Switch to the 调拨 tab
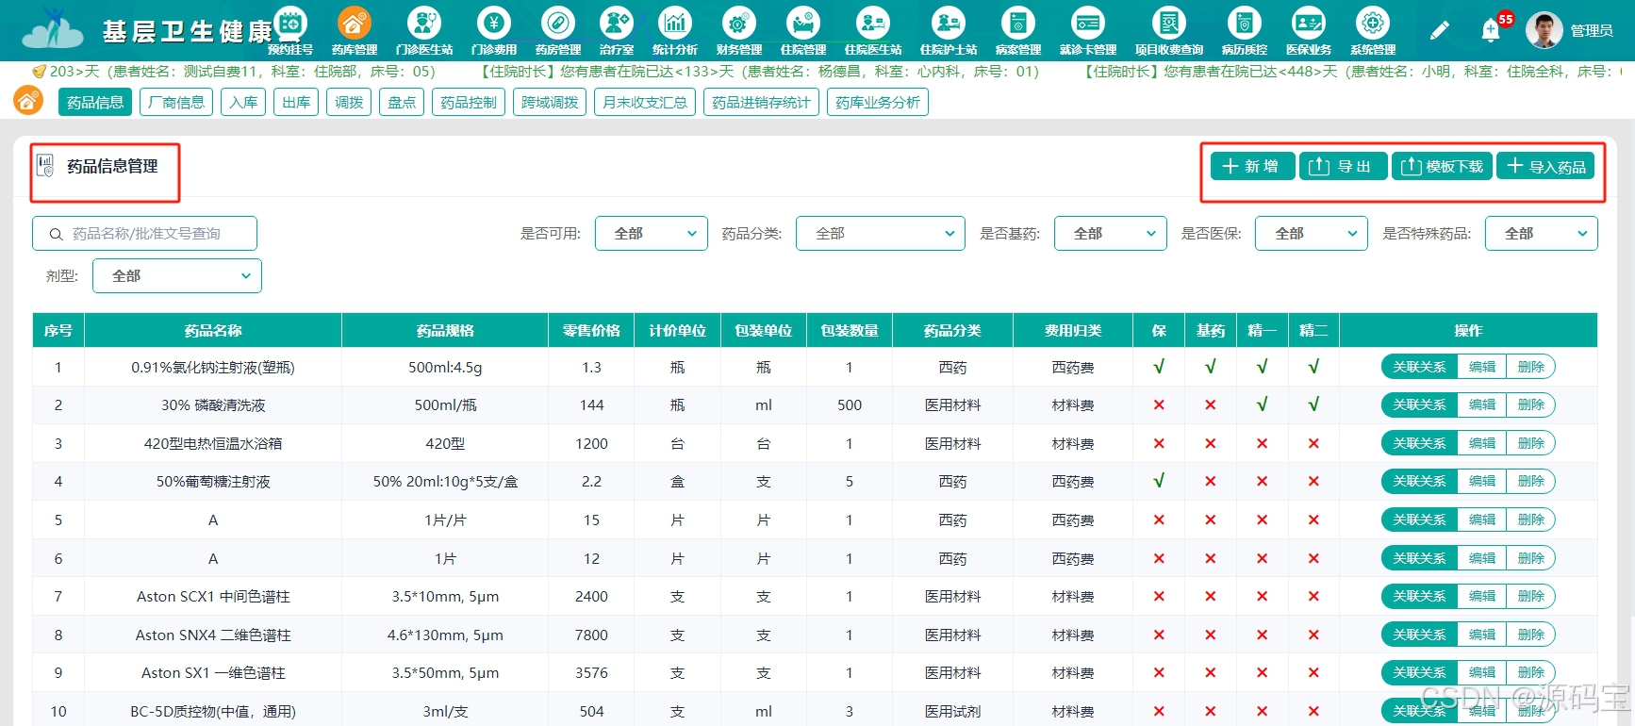 (x=349, y=102)
